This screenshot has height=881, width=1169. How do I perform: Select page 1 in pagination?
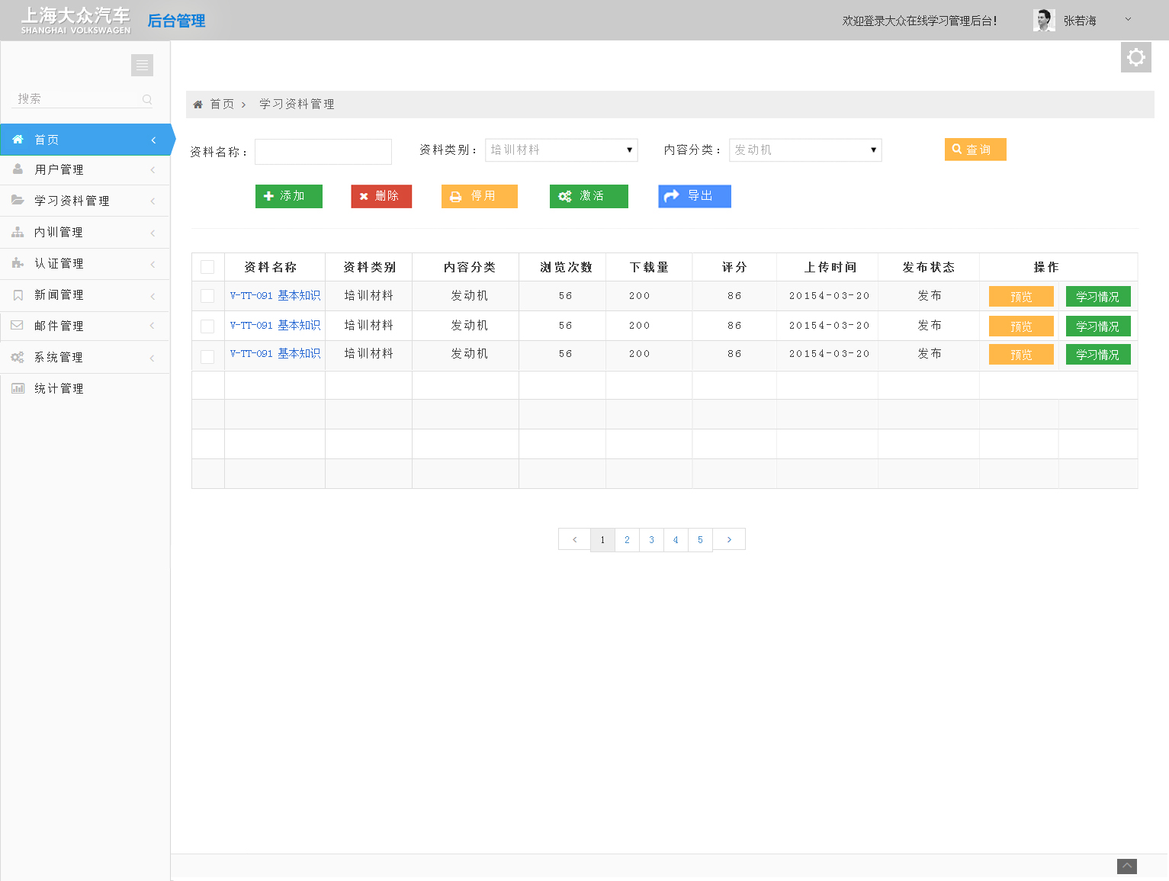click(602, 539)
